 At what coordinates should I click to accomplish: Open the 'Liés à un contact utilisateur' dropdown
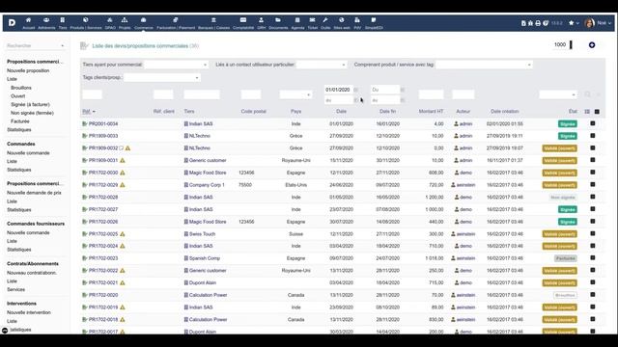coord(322,65)
